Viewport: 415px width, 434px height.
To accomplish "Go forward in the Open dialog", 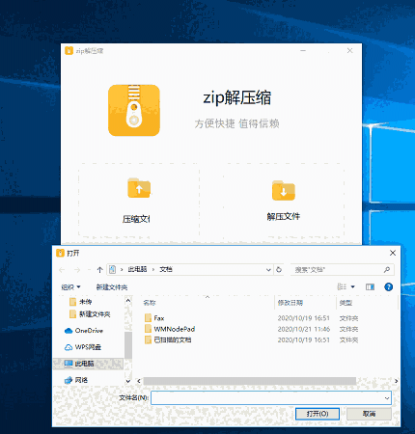I will click(77, 270).
